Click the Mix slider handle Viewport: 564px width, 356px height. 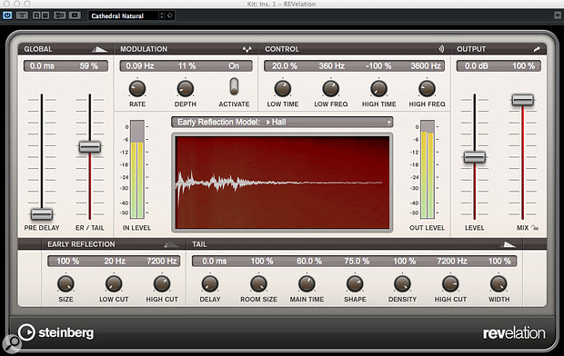(x=523, y=100)
